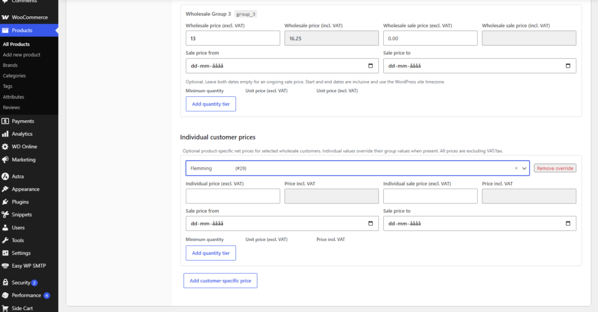This screenshot has width=598, height=312.
Task: Click the Marketing megaphone icon
Action: click(x=5, y=160)
